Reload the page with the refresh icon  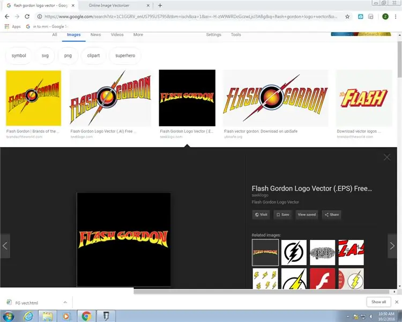pyautogui.click(x=27, y=17)
